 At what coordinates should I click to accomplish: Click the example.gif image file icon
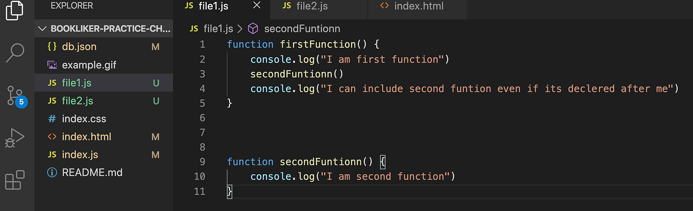click(51, 65)
